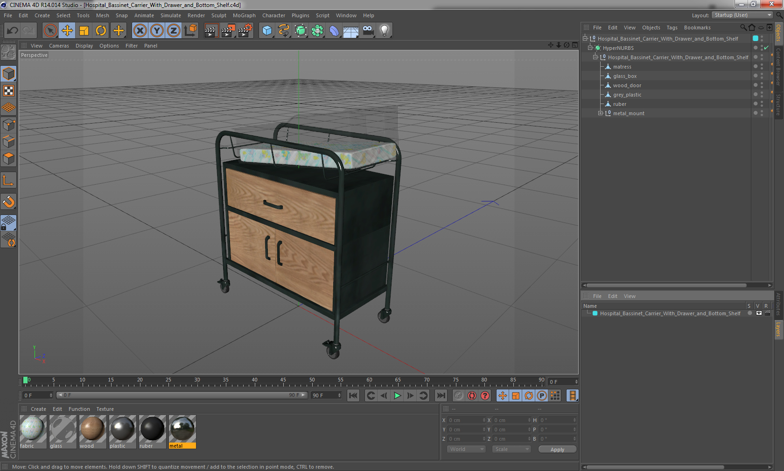Open viewport Cameras menu
This screenshot has width=784, height=471.
click(59, 46)
